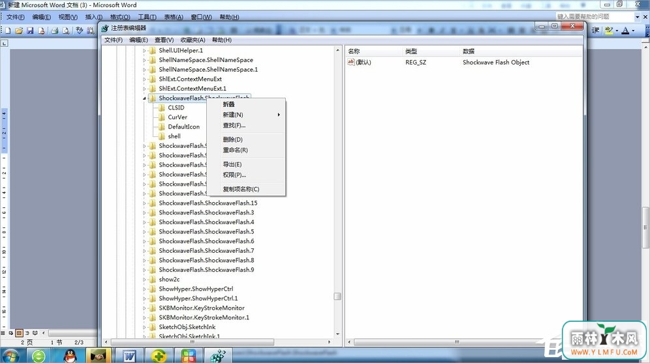The width and height of the screenshot is (650, 363).
Task: Open yellow-green plus icon on taskbar
Action: coord(159,356)
